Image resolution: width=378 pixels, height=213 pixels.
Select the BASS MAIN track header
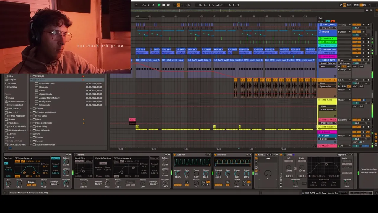click(x=328, y=100)
